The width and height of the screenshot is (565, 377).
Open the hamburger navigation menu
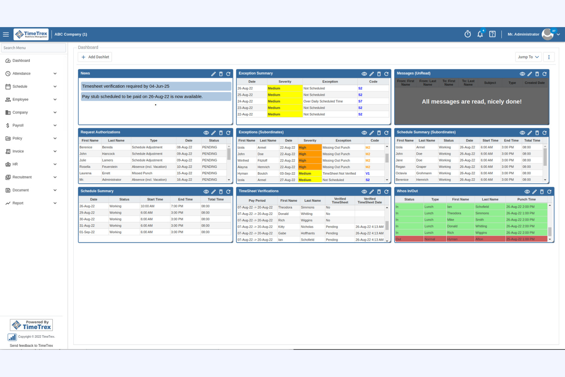[6, 34]
